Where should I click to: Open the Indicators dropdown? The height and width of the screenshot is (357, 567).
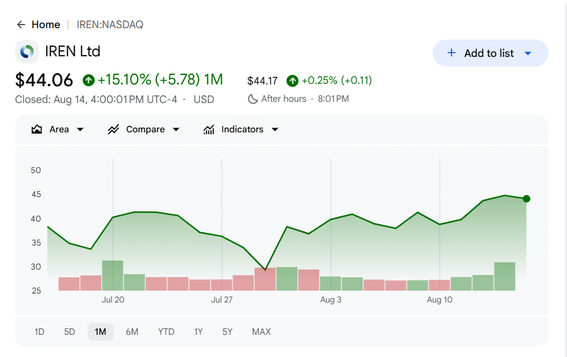(275, 129)
